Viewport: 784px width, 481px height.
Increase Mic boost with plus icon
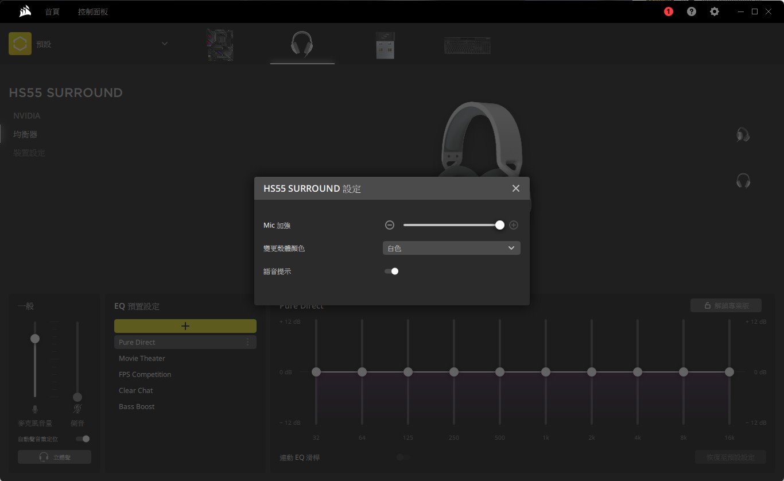[514, 225]
